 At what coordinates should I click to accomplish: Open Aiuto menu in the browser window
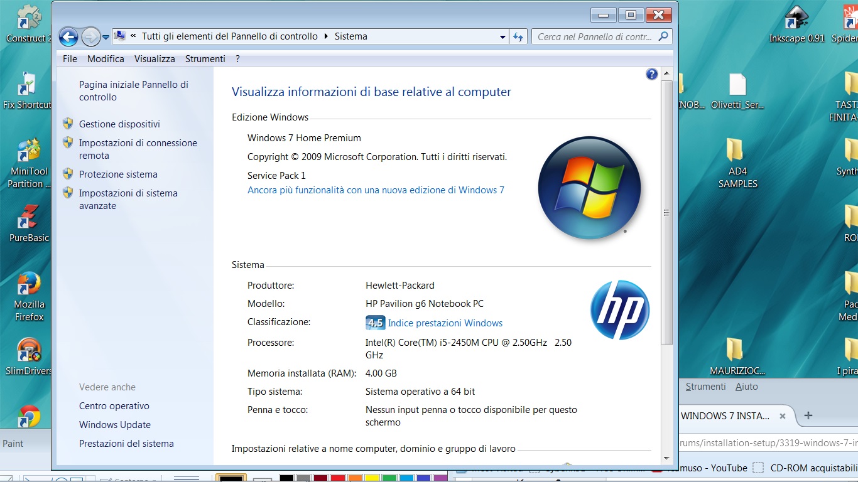[x=746, y=387]
